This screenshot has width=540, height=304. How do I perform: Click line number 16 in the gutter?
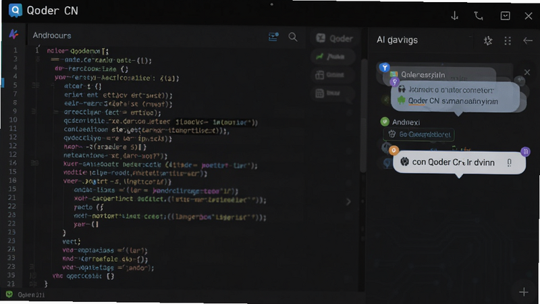coord(12,180)
